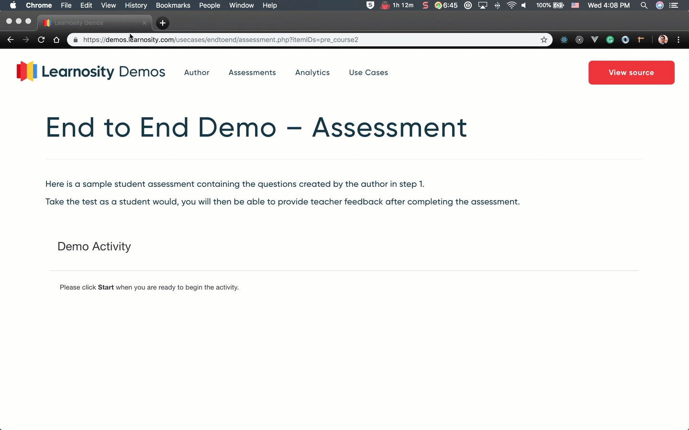Open the Analytics navigation menu
The width and height of the screenshot is (689, 430).
312,73
